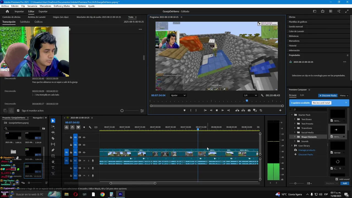Screen dimensions: 352x198
Task: Open the Archivo menu
Action: [5, 6]
